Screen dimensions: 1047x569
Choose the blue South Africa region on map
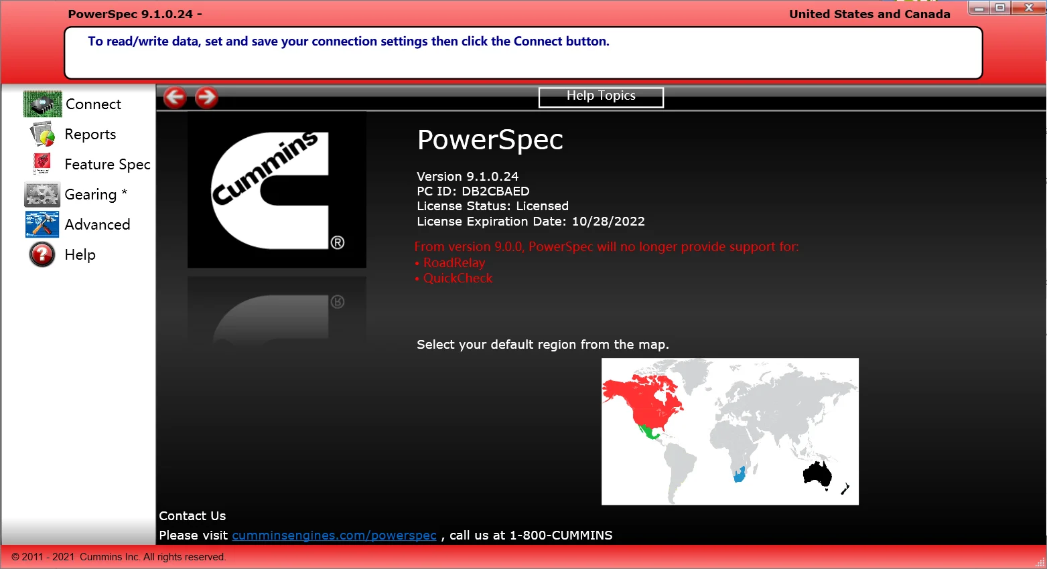[x=738, y=477]
